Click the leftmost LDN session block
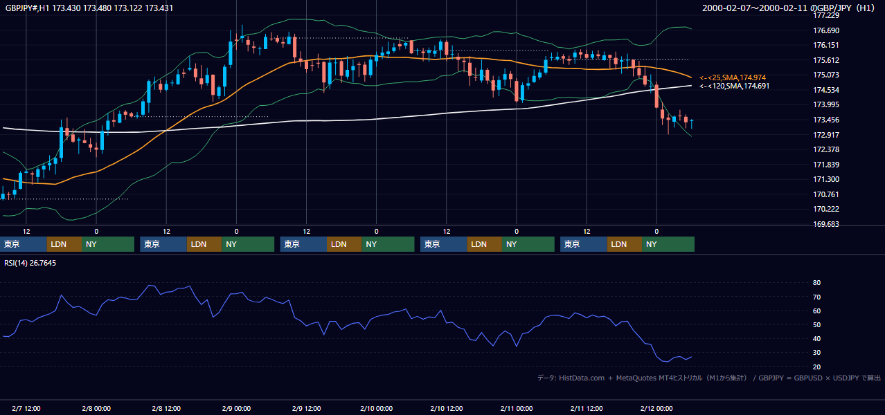 (64, 244)
